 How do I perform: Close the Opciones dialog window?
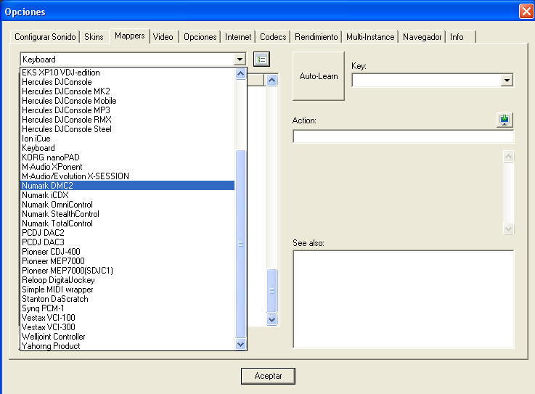point(526,12)
